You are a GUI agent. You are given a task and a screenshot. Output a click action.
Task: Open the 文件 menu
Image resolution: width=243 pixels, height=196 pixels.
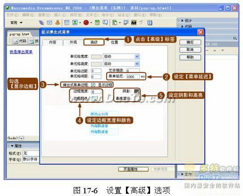[x=12, y=15]
